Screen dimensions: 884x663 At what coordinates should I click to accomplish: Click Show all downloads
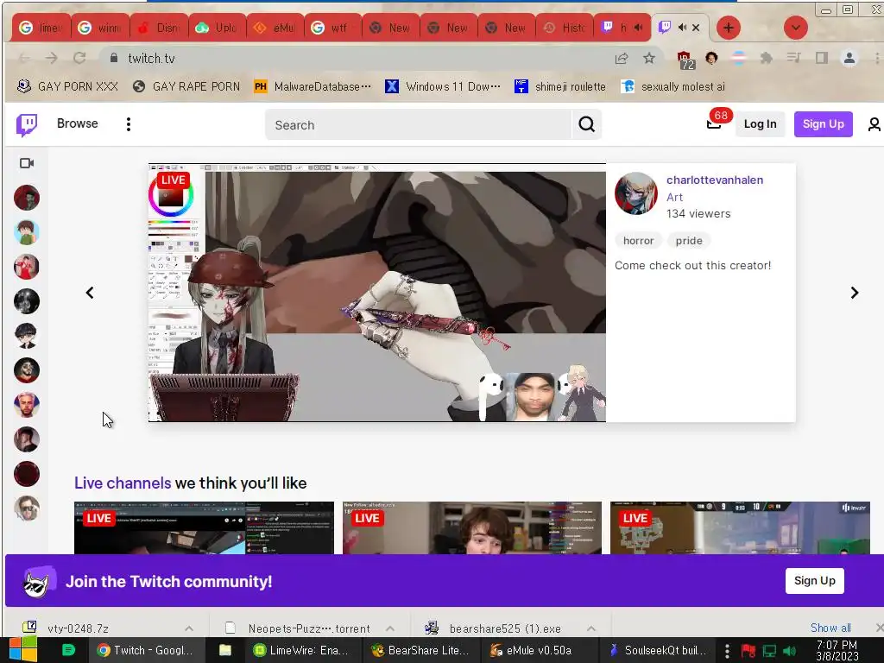tap(830, 628)
